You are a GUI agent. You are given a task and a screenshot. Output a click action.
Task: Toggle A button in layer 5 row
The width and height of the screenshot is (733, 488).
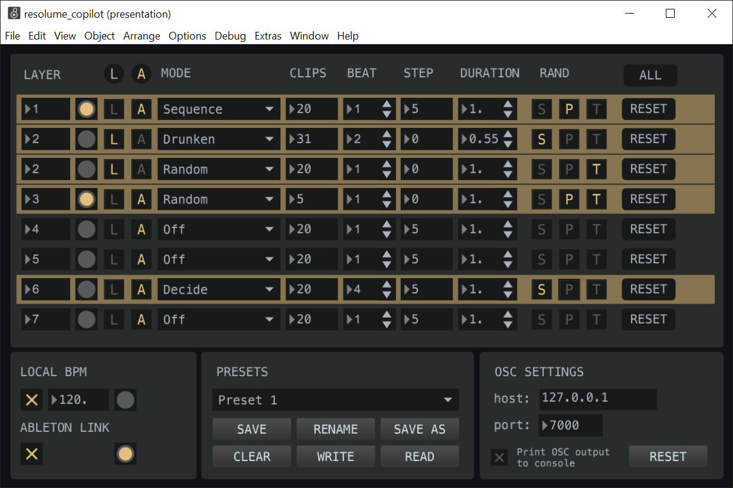(141, 259)
